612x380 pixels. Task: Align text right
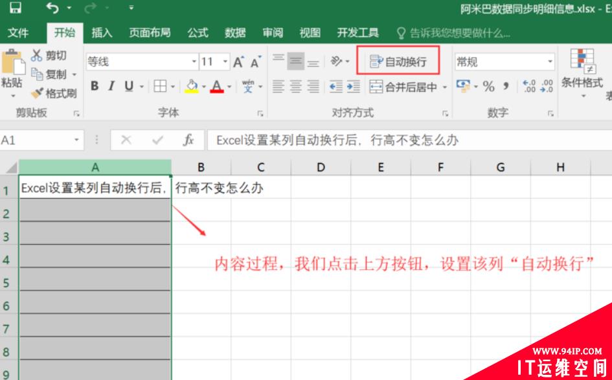(x=313, y=86)
